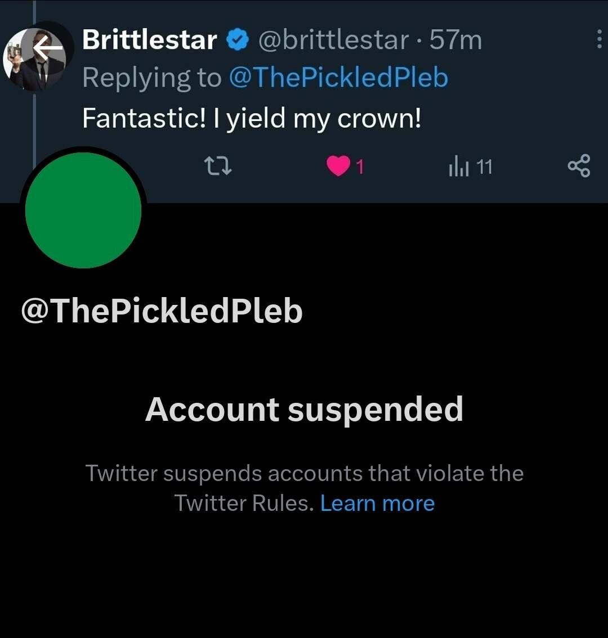This screenshot has height=638, width=608.
Task: Open the Learn more link
Action: tap(377, 503)
